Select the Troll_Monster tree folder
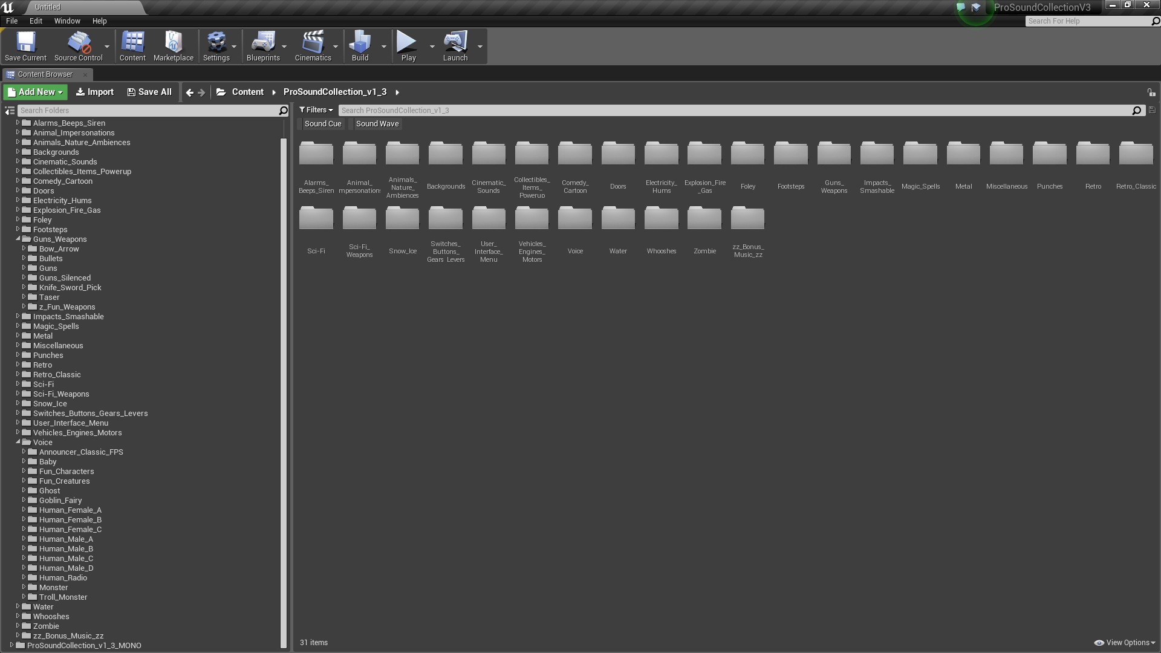1161x653 pixels. pyautogui.click(x=63, y=597)
